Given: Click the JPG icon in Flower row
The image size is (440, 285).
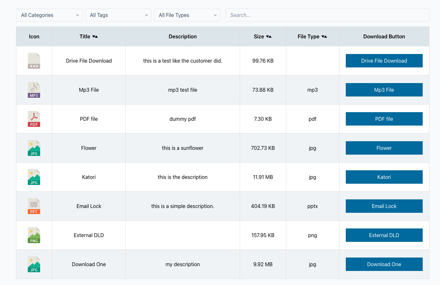Looking at the screenshot, I should (34, 148).
